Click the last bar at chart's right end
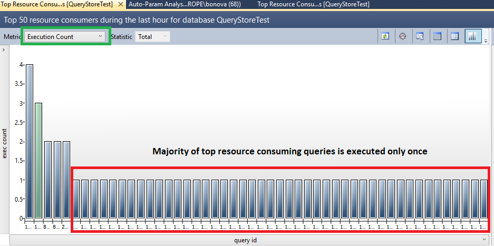494x246 pixels. click(x=483, y=199)
